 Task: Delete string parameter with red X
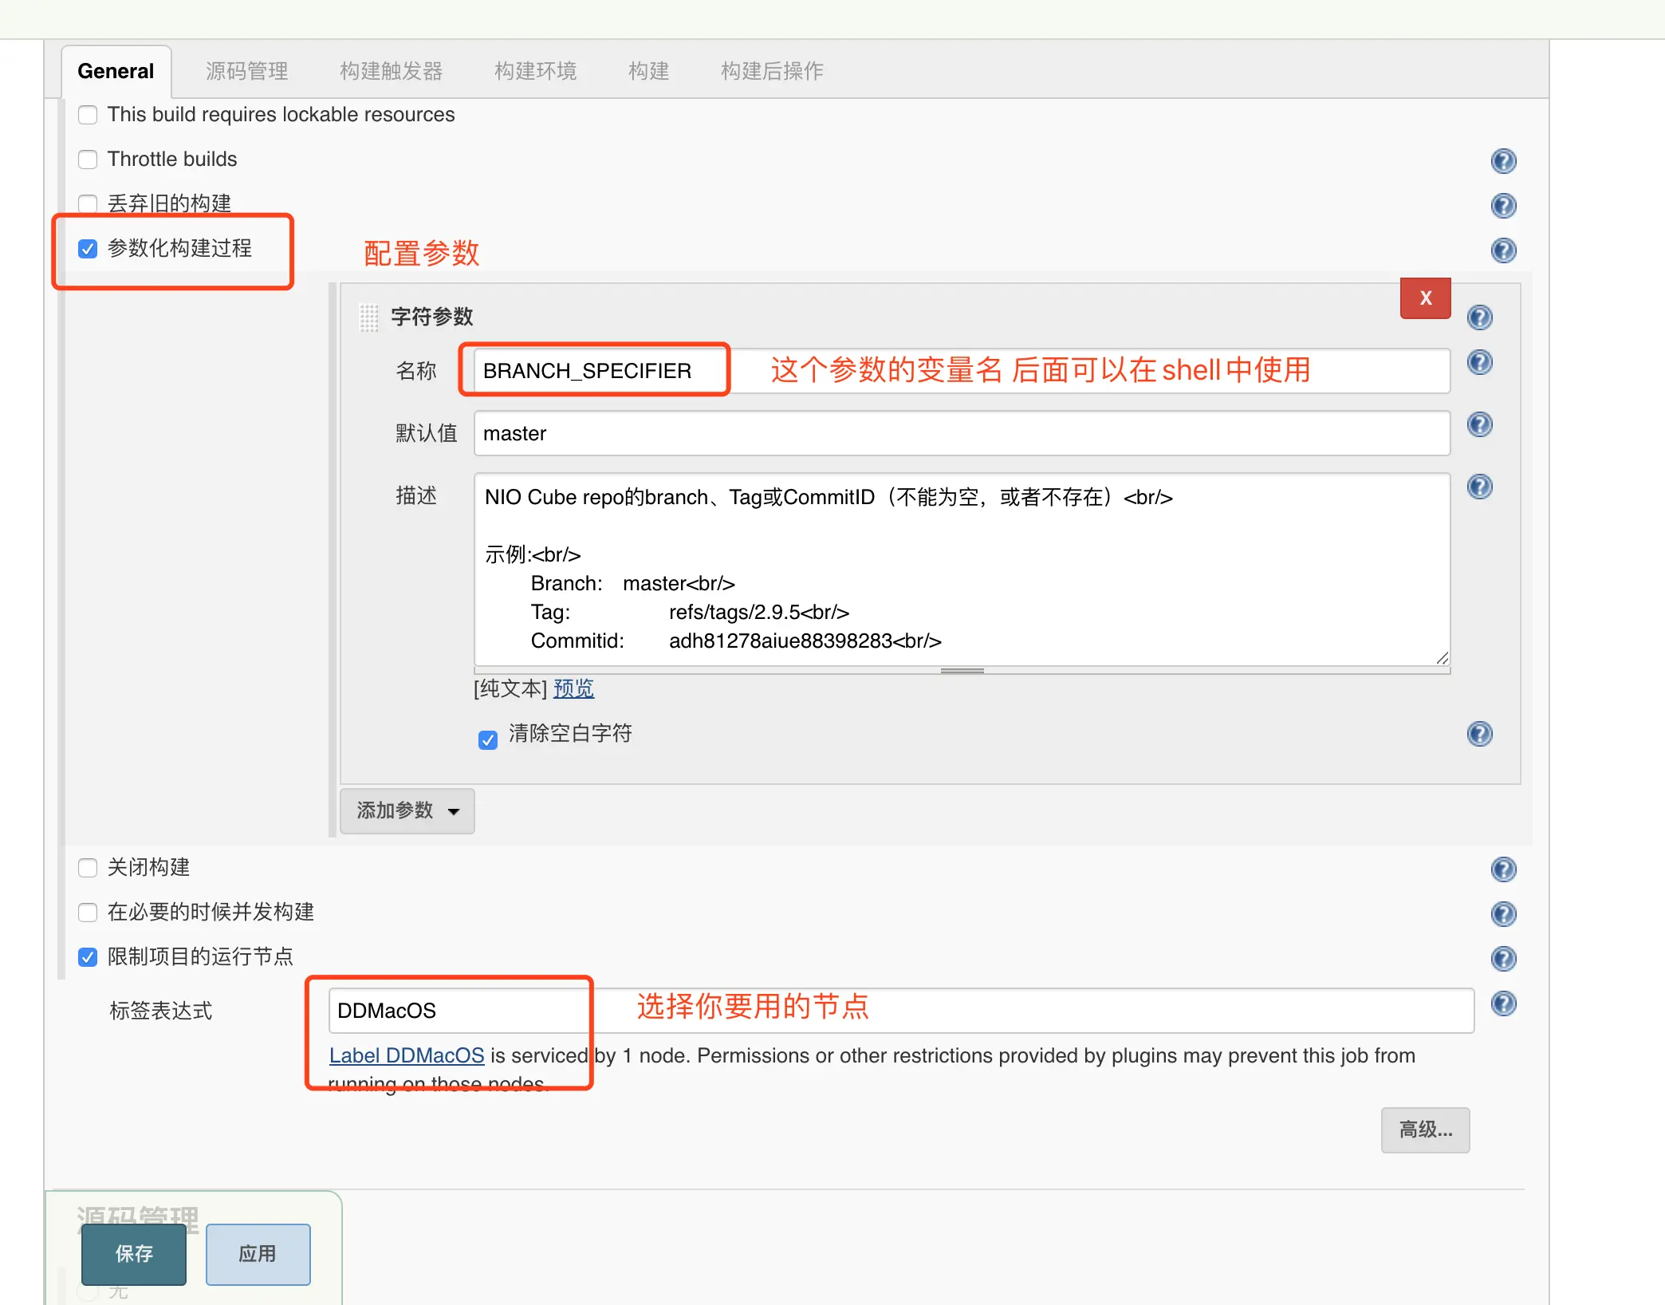(x=1425, y=298)
